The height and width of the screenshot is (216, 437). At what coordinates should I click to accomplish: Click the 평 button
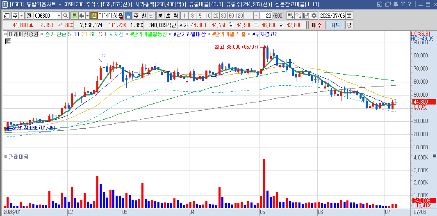349,25
